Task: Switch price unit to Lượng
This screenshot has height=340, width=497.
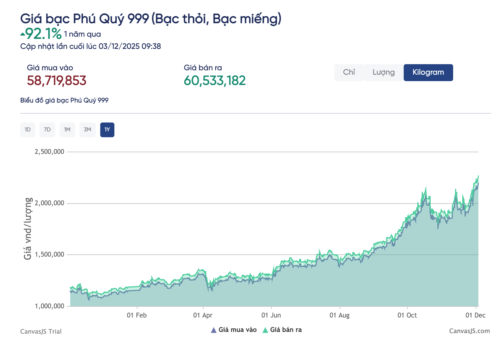Action: 383,72
